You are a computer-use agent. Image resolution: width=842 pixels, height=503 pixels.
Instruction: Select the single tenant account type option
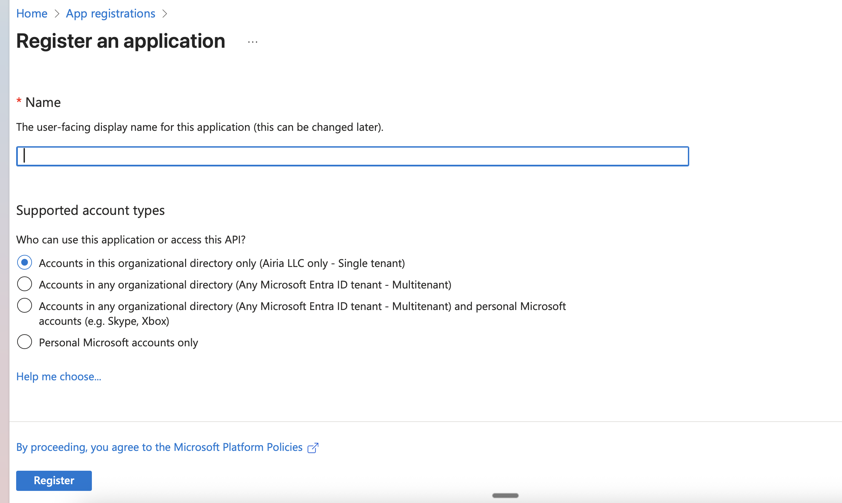pos(24,262)
